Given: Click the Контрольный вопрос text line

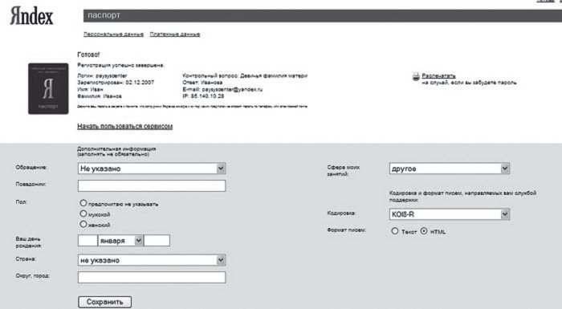Looking at the screenshot, I should [245, 75].
